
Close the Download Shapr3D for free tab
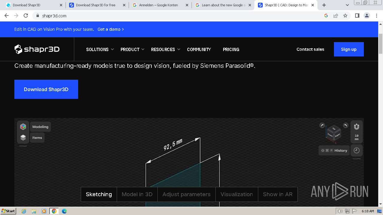coord(124,5)
